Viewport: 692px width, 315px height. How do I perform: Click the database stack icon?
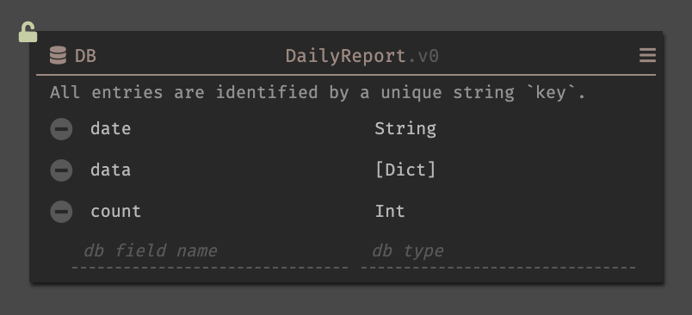click(58, 56)
